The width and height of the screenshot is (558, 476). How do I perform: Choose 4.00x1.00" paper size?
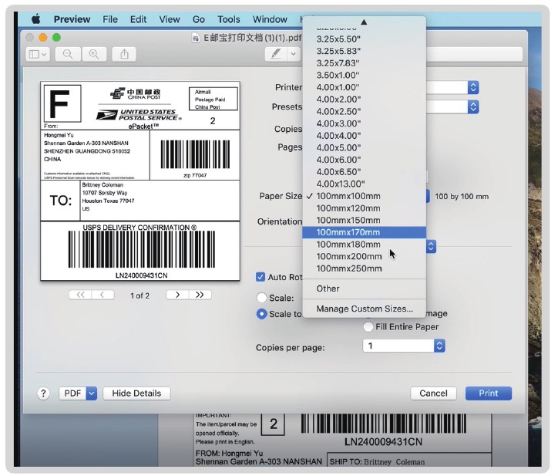point(364,87)
